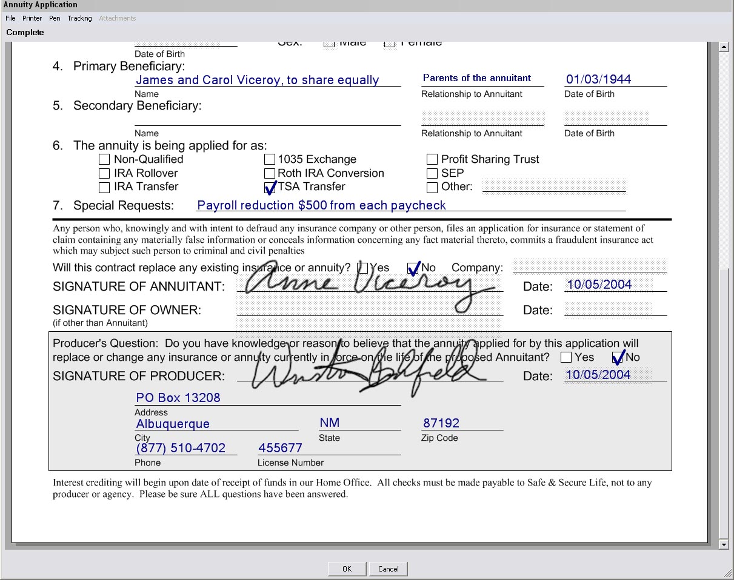Edit Primary Beneficiary relationship to annuitant field
The width and height of the screenshot is (734, 580).
482,79
